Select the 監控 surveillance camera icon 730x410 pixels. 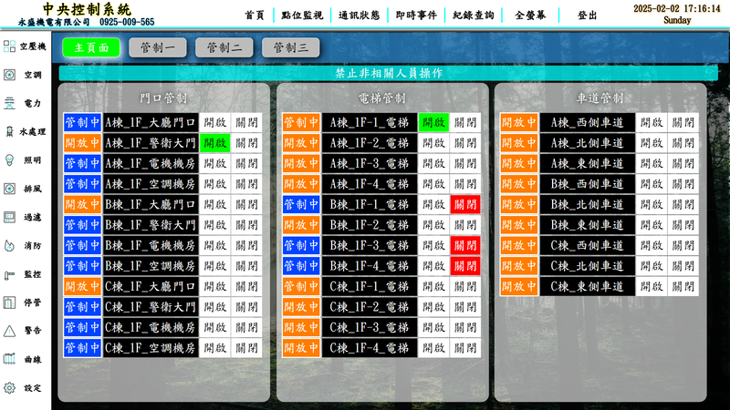[9, 275]
